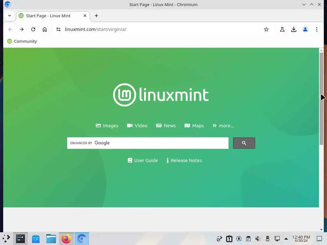Open the Release Notes link

(184, 160)
